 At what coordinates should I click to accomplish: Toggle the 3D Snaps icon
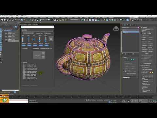pos(58,20)
